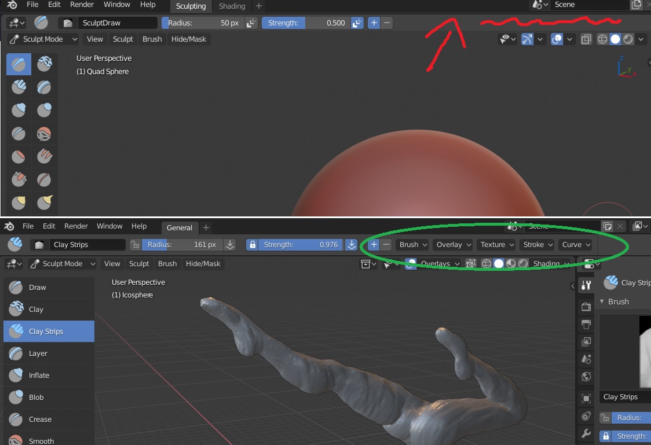This screenshot has height=445, width=651.
Task: Open the Window menu in the lower window
Action: click(109, 226)
